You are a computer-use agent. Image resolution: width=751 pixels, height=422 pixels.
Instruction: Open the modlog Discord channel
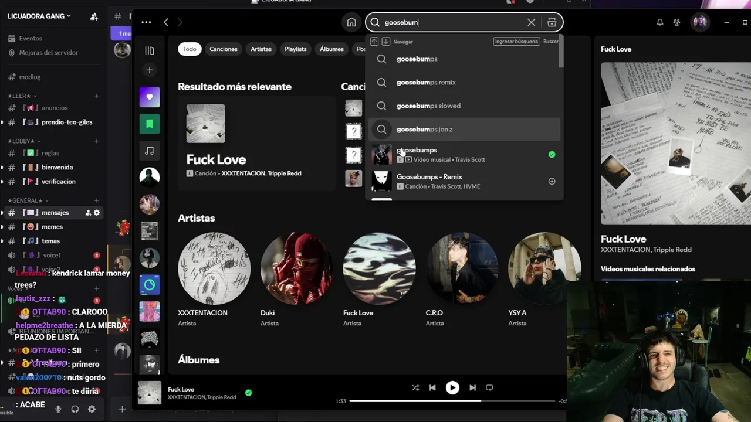click(x=30, y=77)
